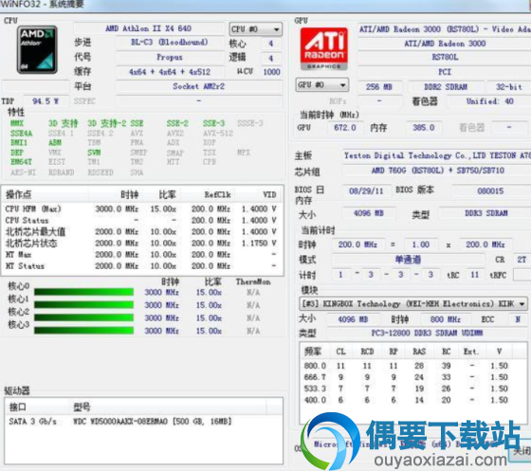Screen dimensions: 531x471
Task: Click the module clock 800 MHz field
Action: coord(446,319)
